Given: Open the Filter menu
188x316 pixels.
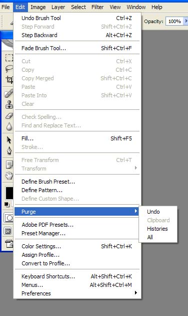Looking at the screenshot, I should [x=97, y=7].
